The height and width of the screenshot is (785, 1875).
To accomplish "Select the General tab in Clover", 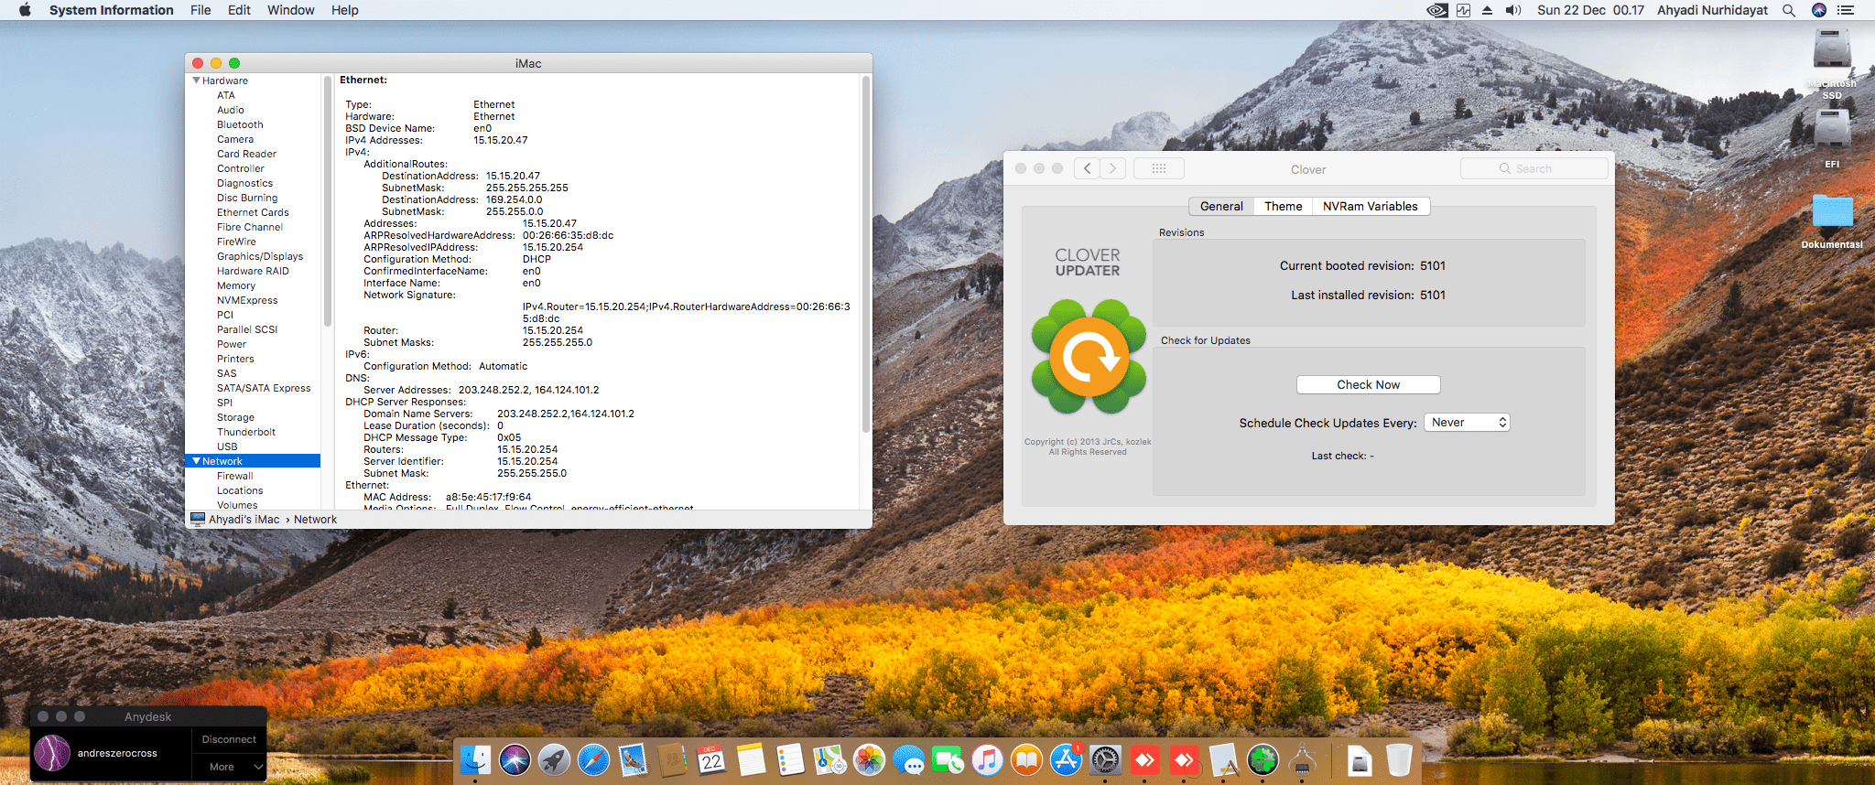I will click(x=1221, y=207).
